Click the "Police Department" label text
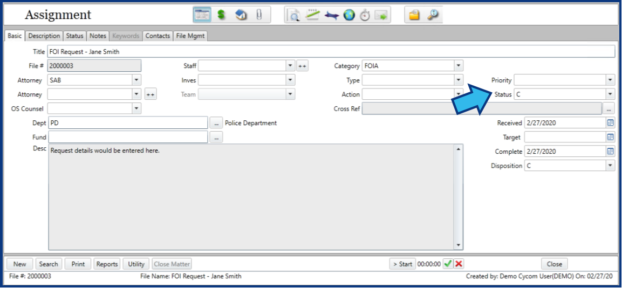 point(251,123)
